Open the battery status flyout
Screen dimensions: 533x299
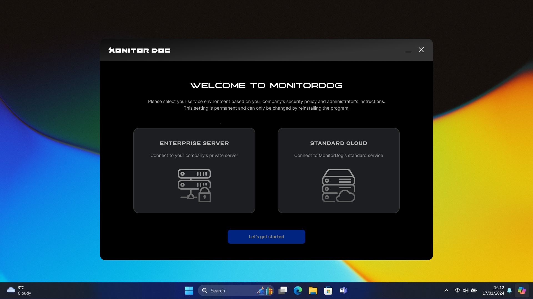click(x=474, y=290)
